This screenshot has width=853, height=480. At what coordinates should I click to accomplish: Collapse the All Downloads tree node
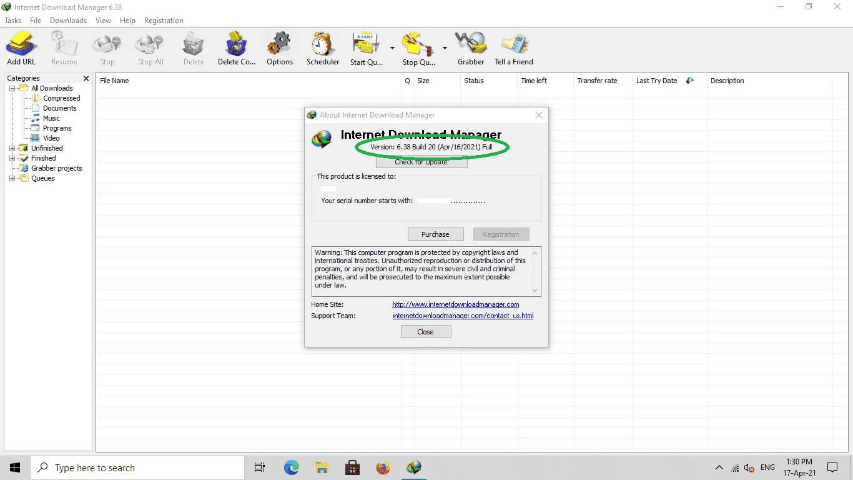click(12, 88)
